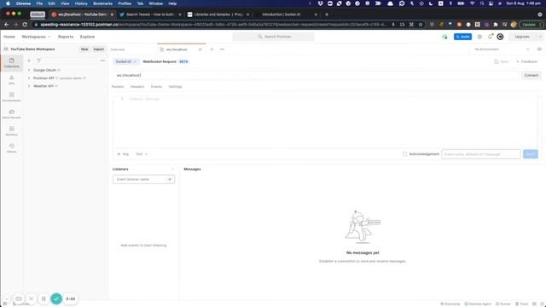Open the APIs sidebar panel
The image size is (546, 307).
coord(11,79)
